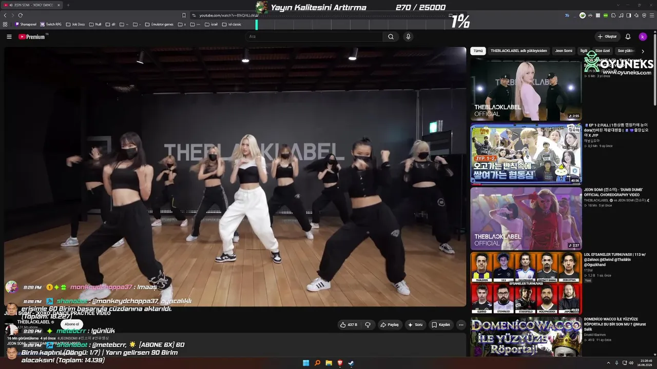Open YouTube notifications bell

628,36
